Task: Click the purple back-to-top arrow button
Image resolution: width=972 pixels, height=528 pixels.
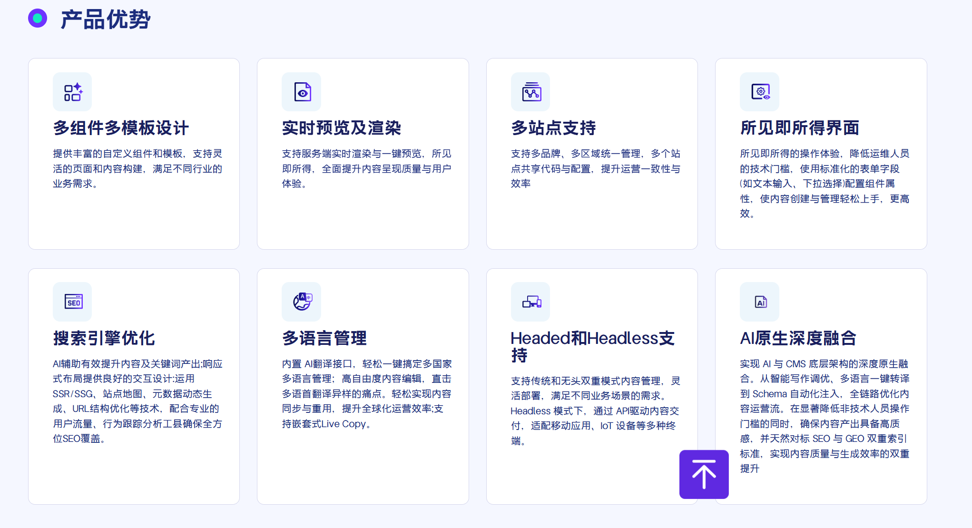Action: pyautogui.click(x=704, y=474)
